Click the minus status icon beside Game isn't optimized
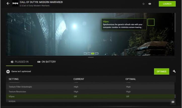 click(8, 71)
